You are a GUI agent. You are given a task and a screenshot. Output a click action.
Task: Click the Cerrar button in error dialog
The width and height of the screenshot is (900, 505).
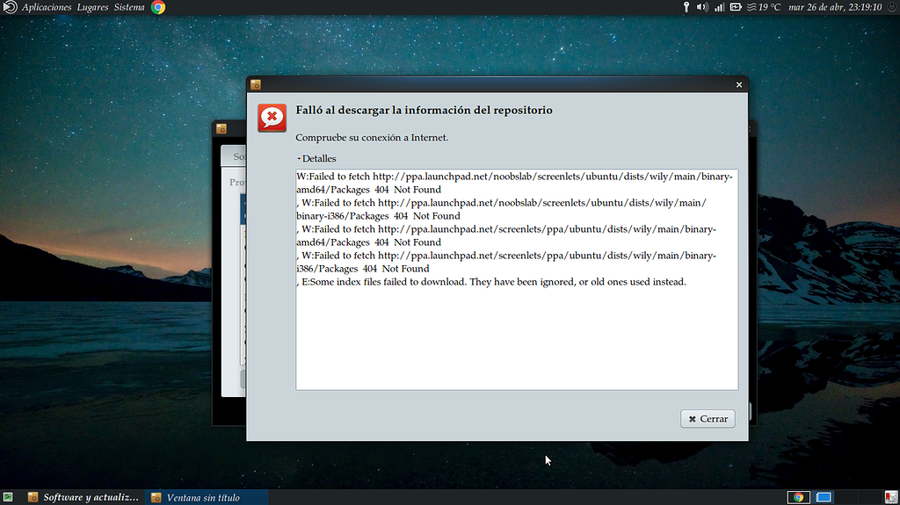708,419
